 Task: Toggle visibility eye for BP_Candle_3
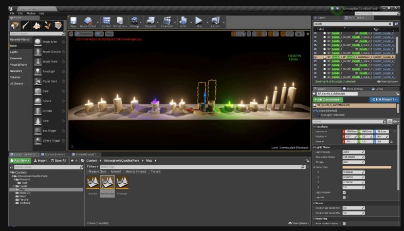[x=315, y=33]
